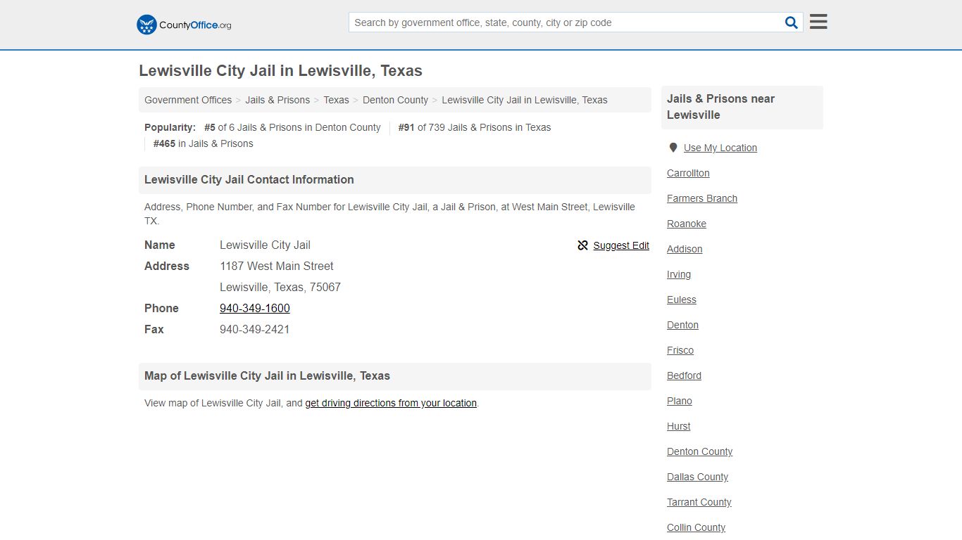
Task: Open Plano link
Action: coord(680,401)
